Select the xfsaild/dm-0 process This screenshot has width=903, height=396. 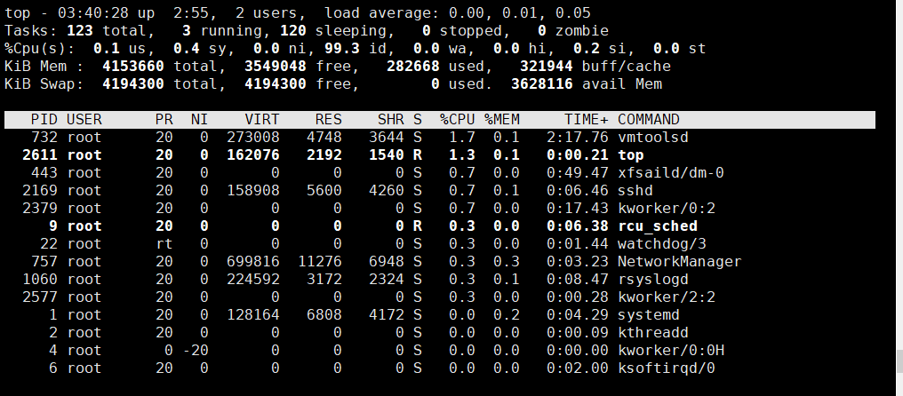(440, 172)
